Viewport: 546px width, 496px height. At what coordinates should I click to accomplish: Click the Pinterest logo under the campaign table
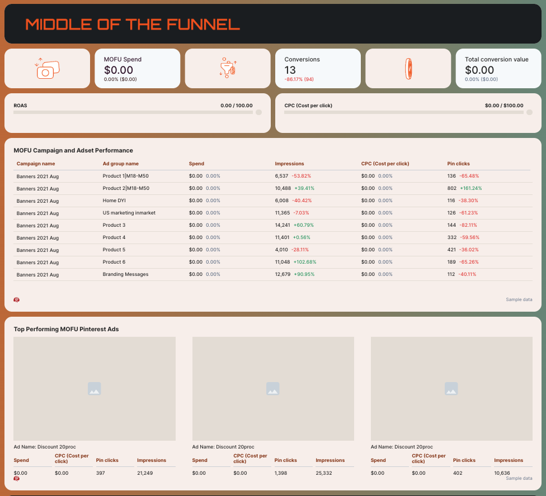16,299
